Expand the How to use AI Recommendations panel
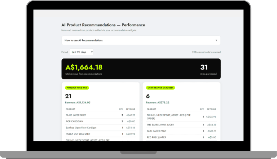 click(x=141, y=40)
